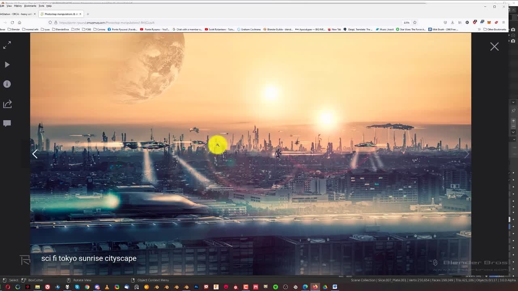
Task: Click the active Firefox taskbar icon
Action: pos(315,287)
